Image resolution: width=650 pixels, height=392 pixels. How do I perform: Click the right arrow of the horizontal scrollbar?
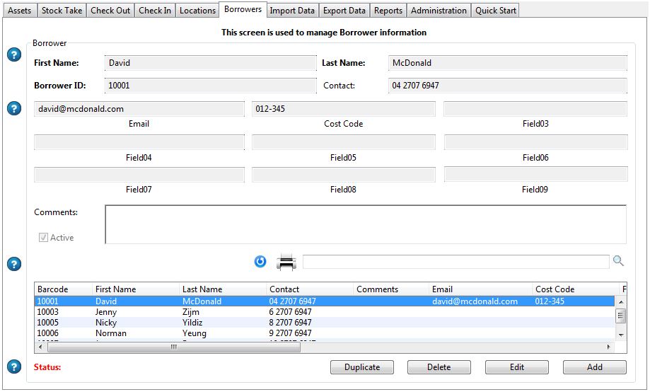pos(609,347)
